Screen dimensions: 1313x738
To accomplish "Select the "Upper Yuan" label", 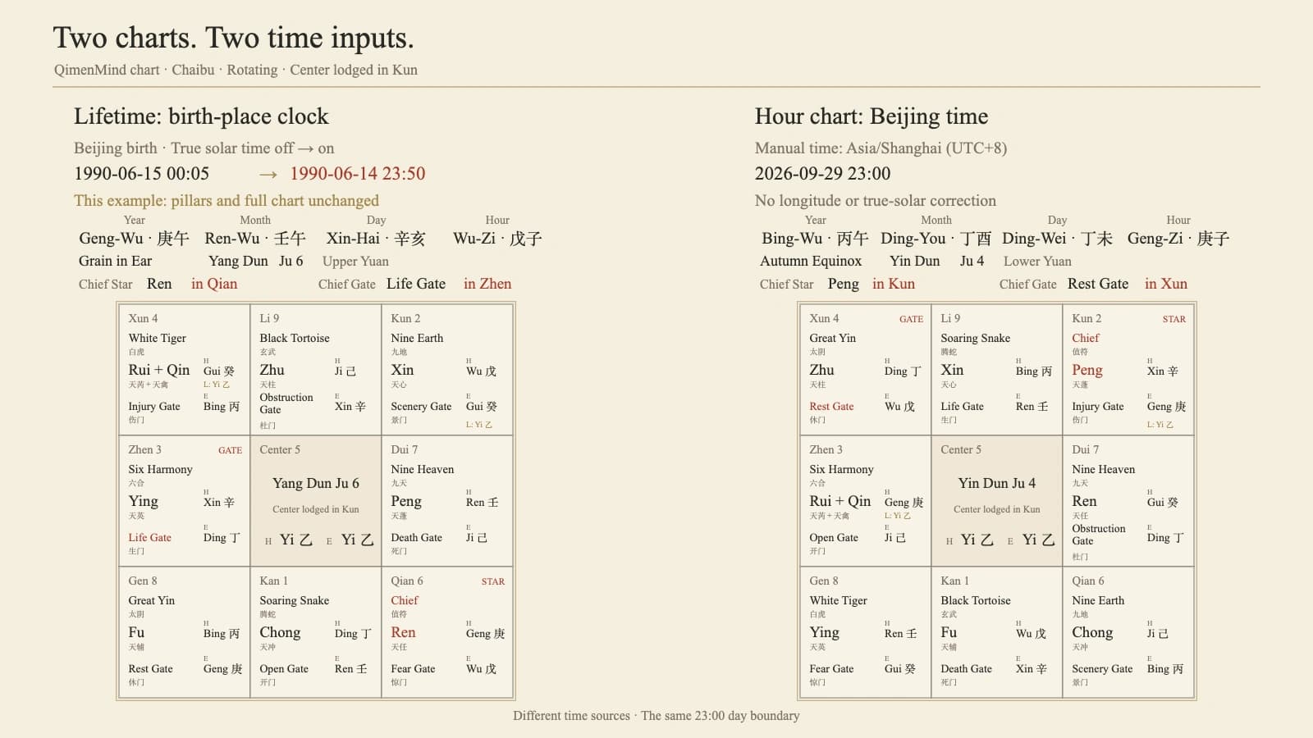I will pos(355,261).
